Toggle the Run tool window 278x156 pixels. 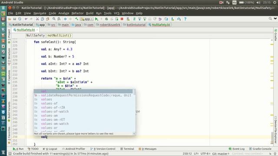[18, 149]
